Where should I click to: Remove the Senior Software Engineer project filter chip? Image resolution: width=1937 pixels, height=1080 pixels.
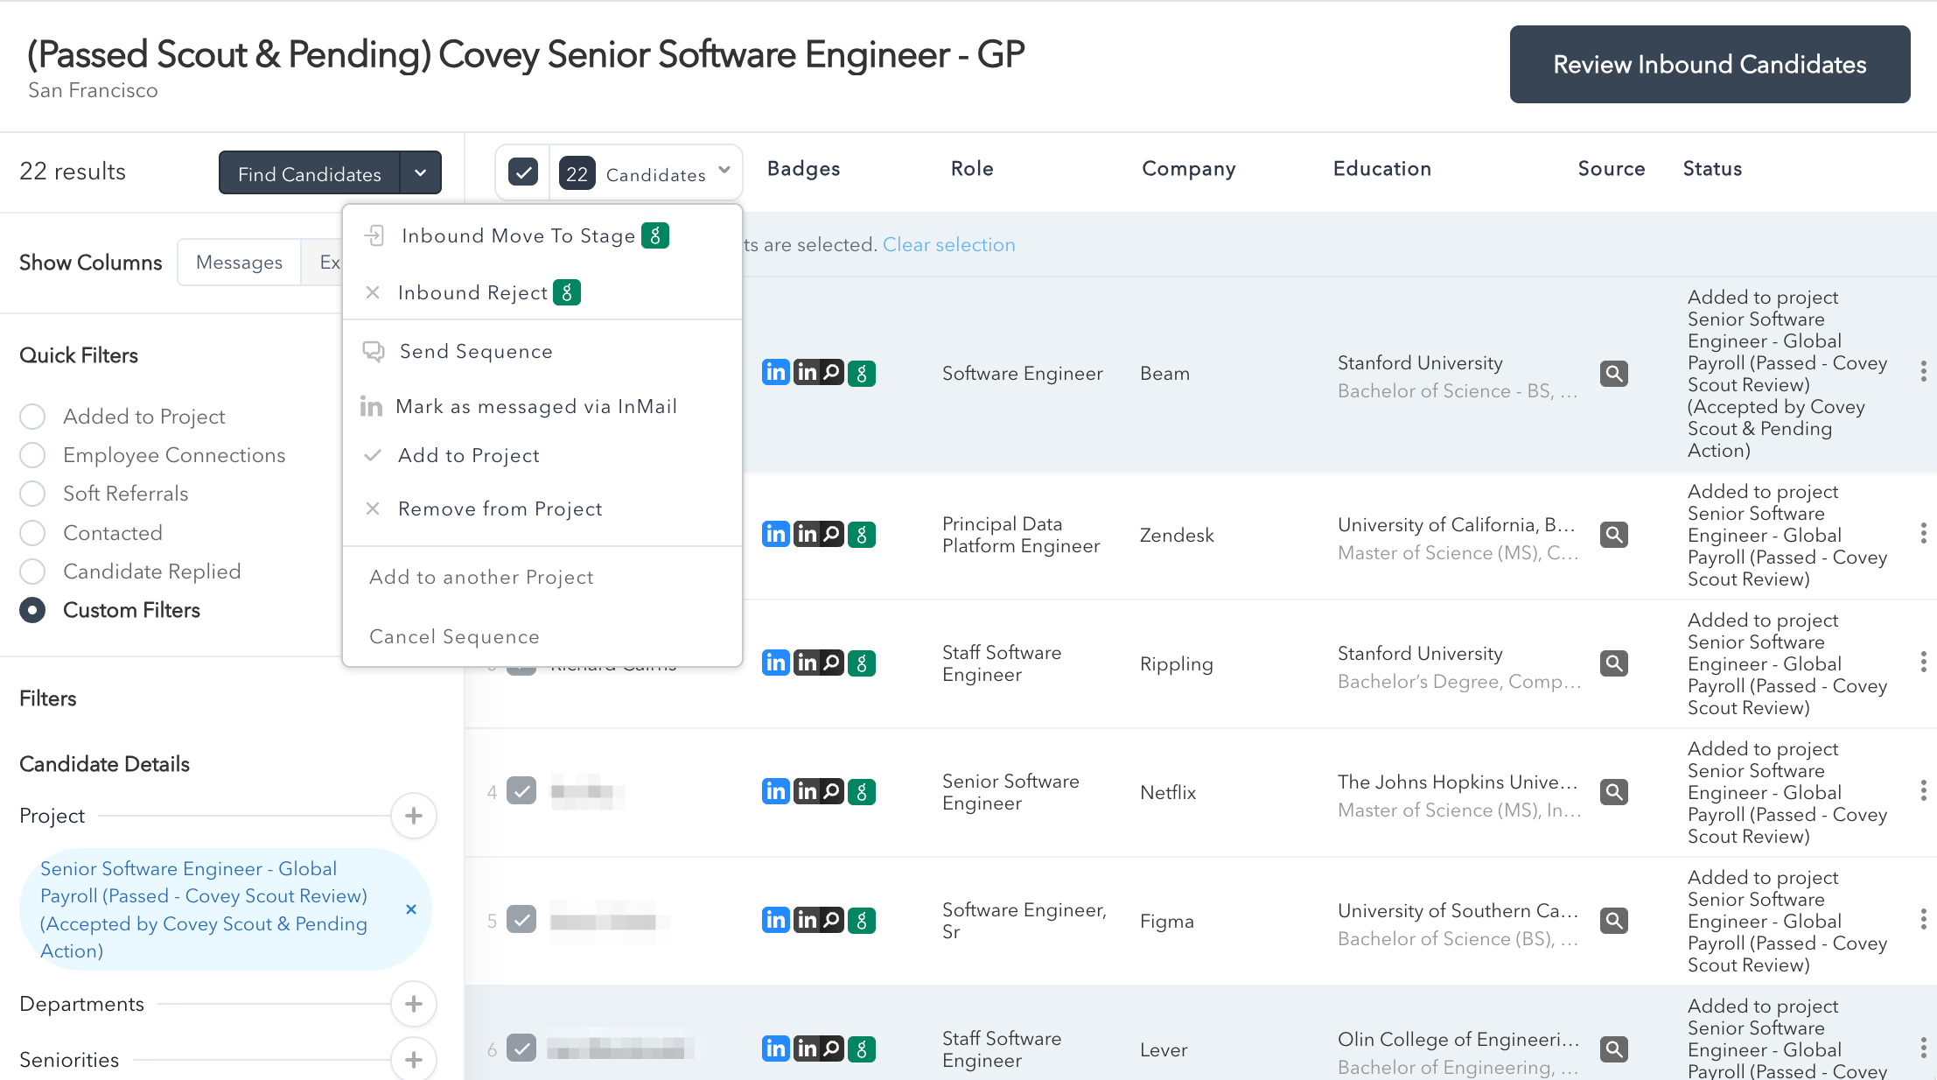(411, 909)
